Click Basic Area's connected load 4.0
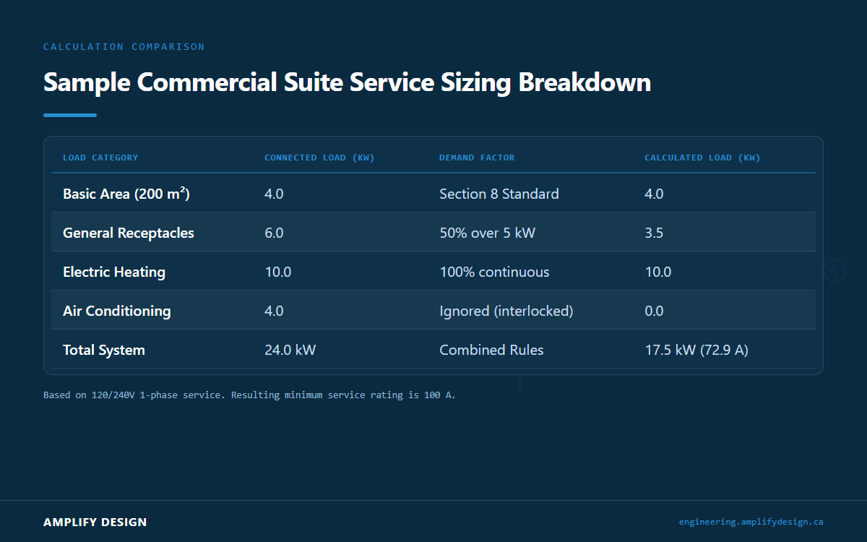Image resolution: width=867 pixels, height=542 pixels. pyautogui.click(x=274, y=194)
